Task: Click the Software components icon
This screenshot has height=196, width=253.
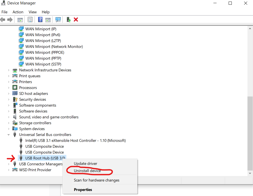Action: pyautogui.click(x=15, y=105)
